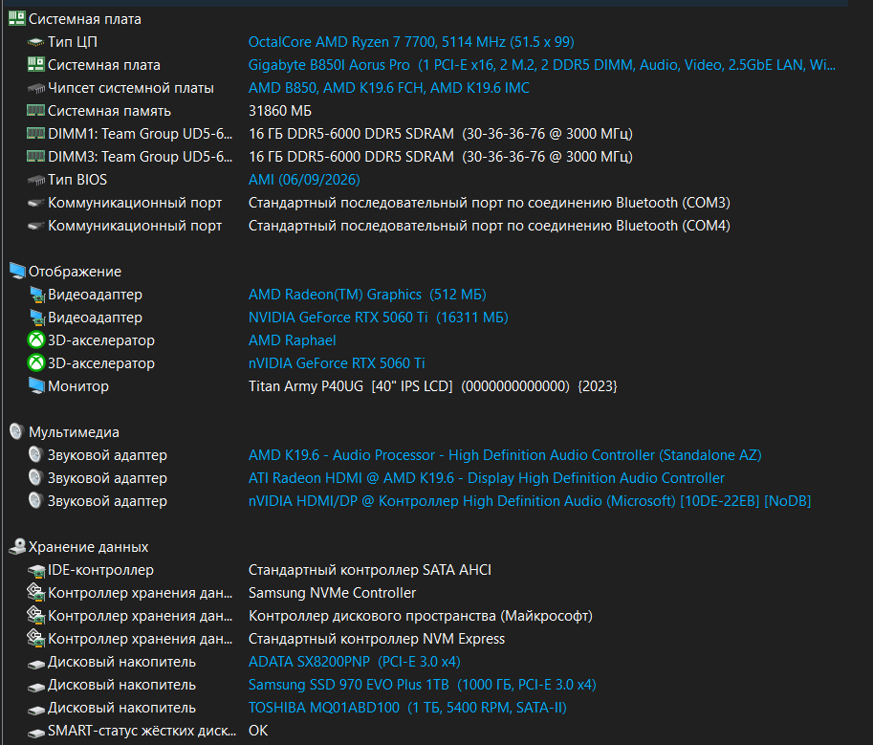The height and width of the screenshot is (745, 873).
Task: Select Контроллер дискового пространства (Майкрософт) value
Action: pyautogui.click(x=421, y=615)
